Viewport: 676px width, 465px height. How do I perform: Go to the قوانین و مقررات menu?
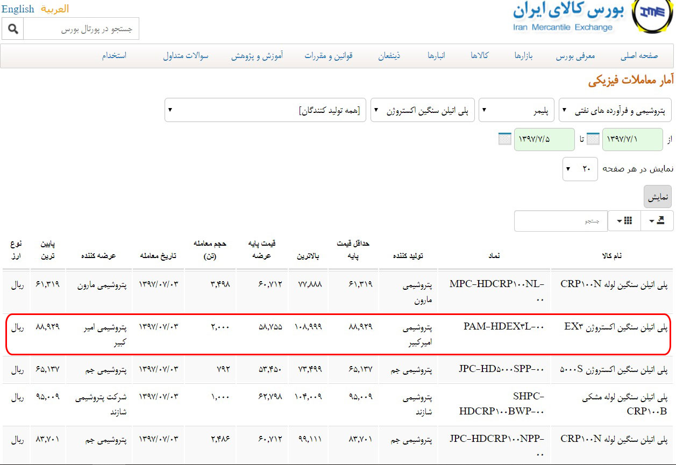(x=328, y=56)
